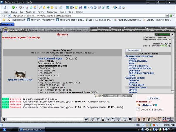The width and height of the screenshot is (176, 132).
Task: Open smileys via smiley face icon
Action: 125,119
